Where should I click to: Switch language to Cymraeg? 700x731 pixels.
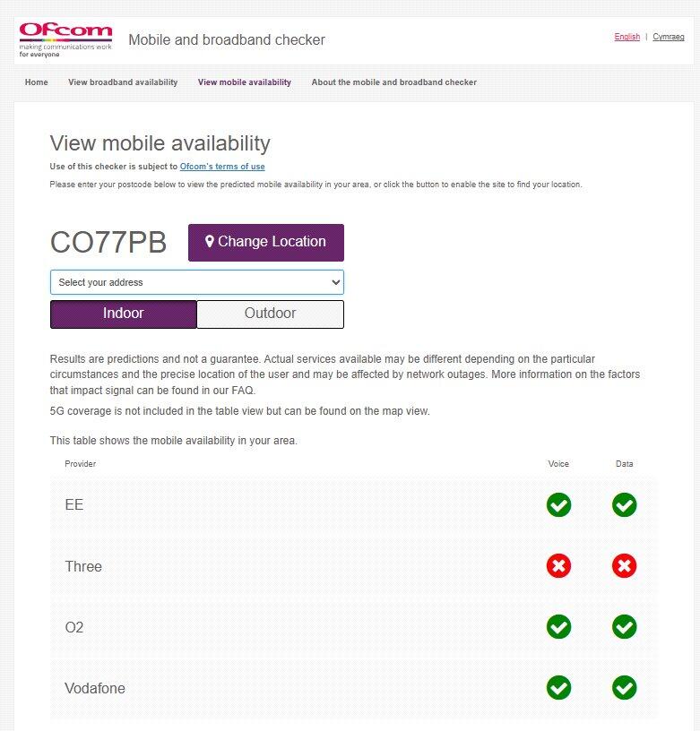click(668, 37)
